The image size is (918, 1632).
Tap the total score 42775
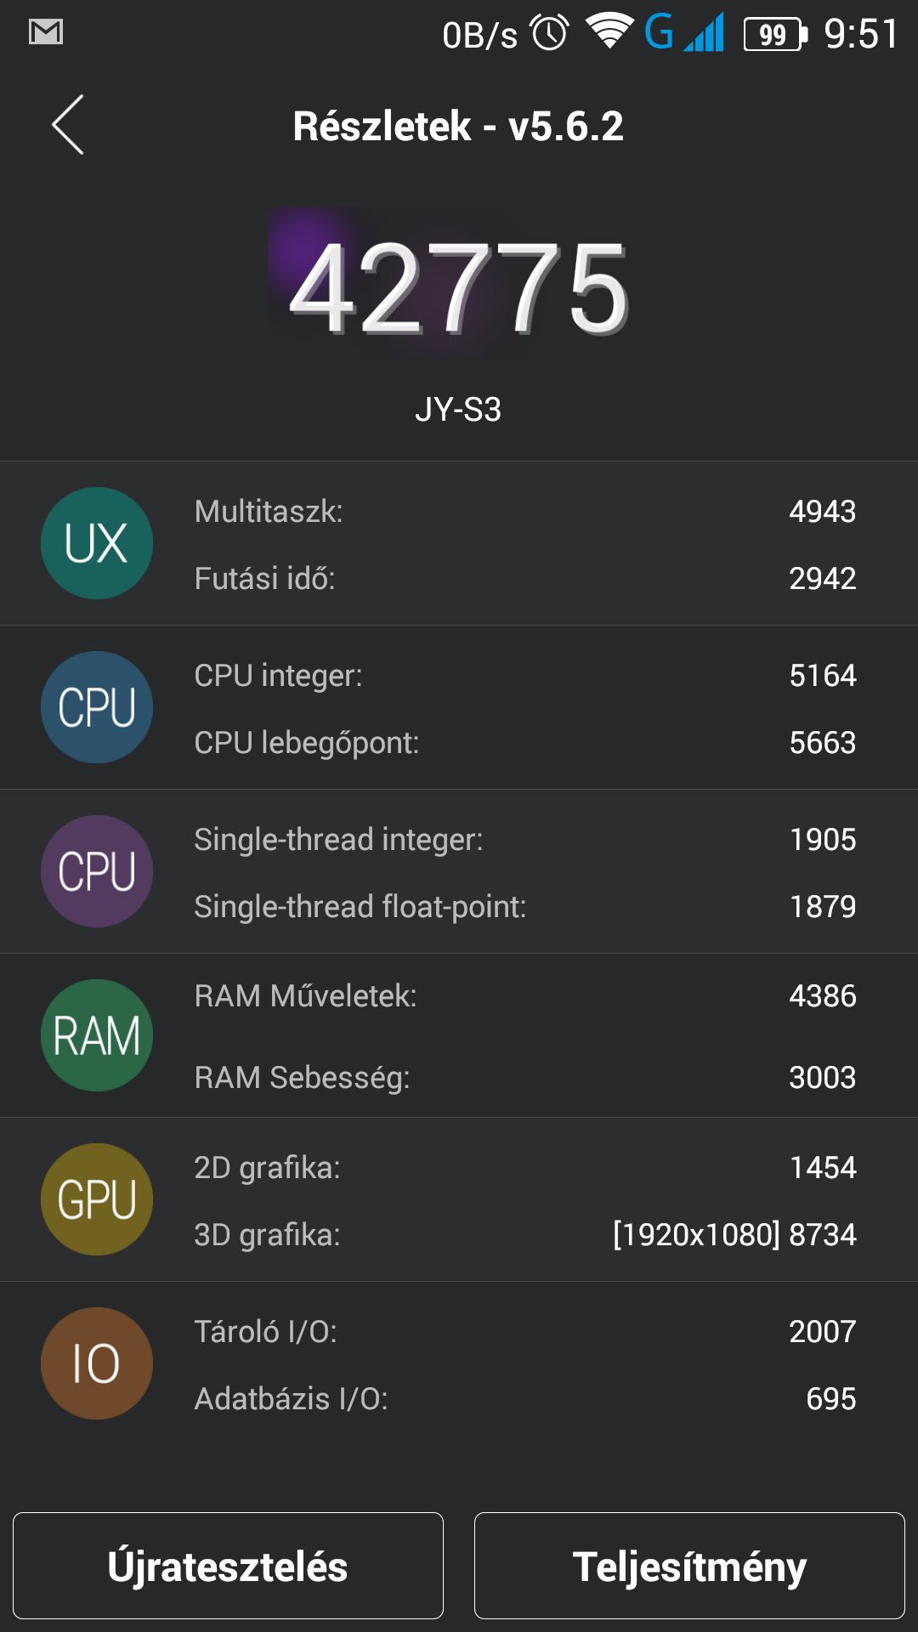click(x=459, y=288)
